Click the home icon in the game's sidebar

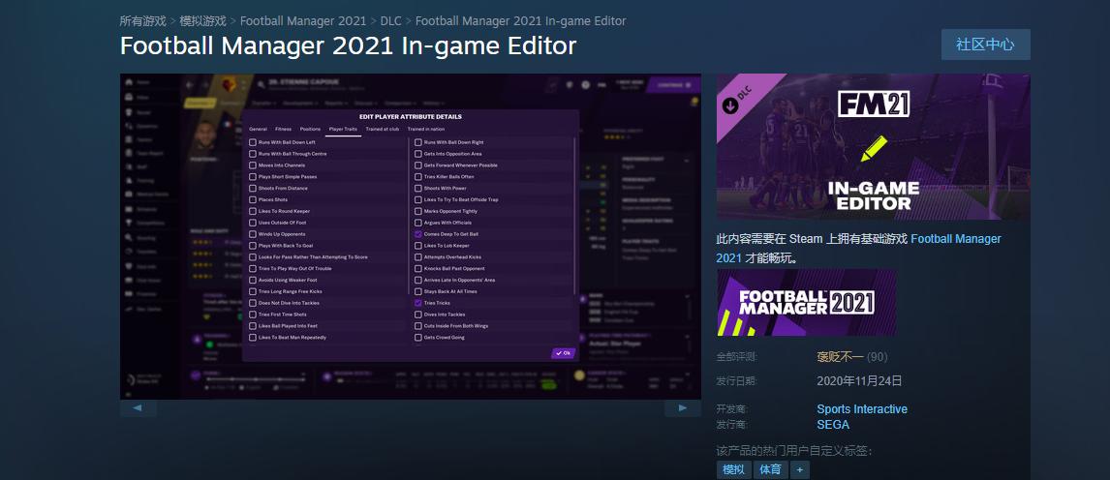coord(129,82)
